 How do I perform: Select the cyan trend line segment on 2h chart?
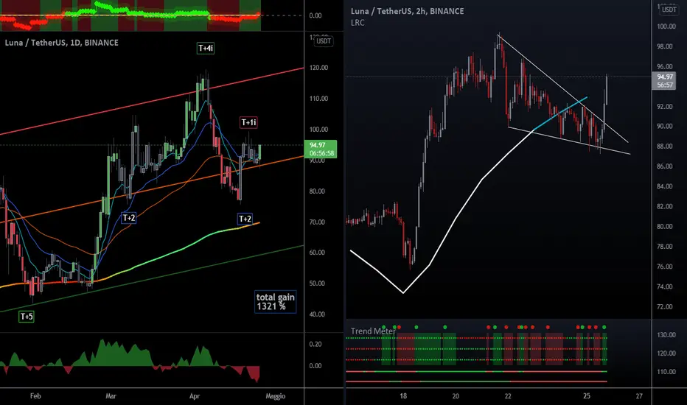click(560, 114)
